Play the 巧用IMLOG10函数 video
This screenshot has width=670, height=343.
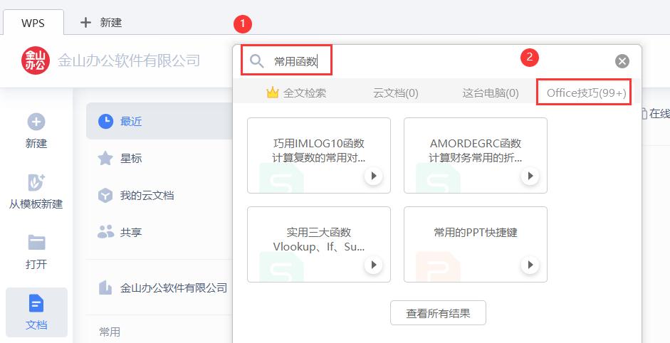click(374, 176)
